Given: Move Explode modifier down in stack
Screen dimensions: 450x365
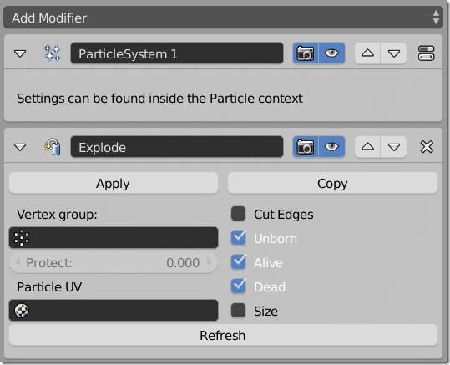Looking at the screenshot, I should click(394, 147).
